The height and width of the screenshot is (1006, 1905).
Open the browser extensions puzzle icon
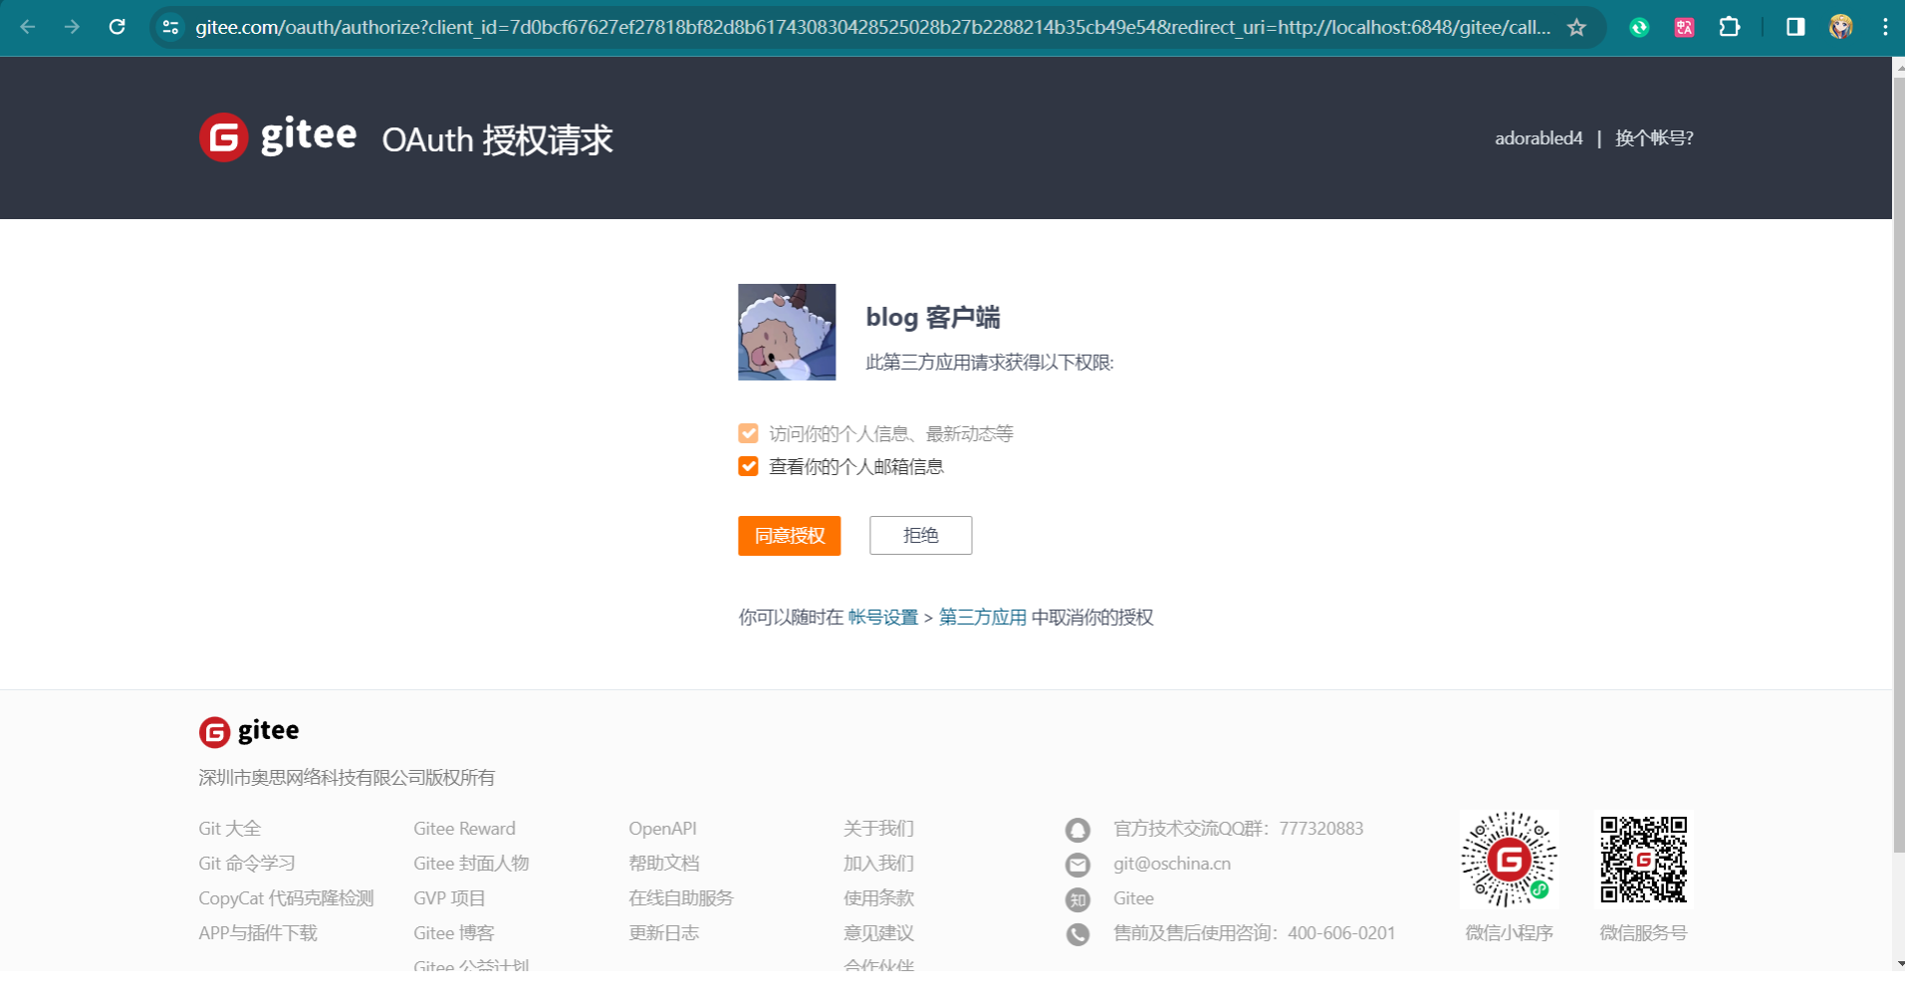pyautogui.click(x=1730, y=27)
